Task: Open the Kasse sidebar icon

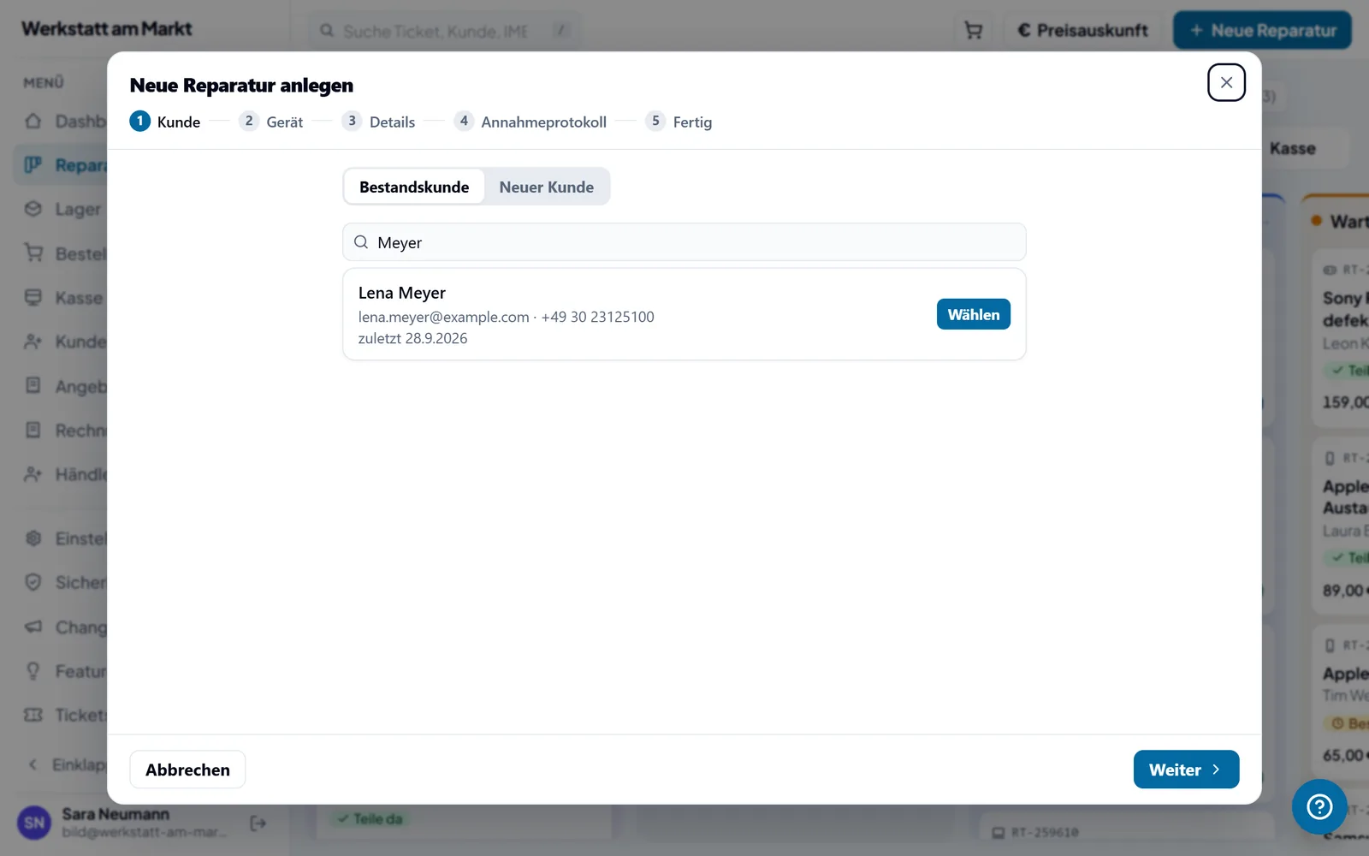Action: 33,298
